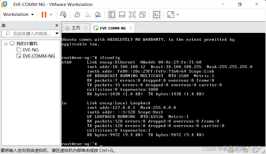Image resolution: width=266 pixels, height=154 pixels.
Task: Click the eth0 IP address 10.100.100.12
Action: 129,67
